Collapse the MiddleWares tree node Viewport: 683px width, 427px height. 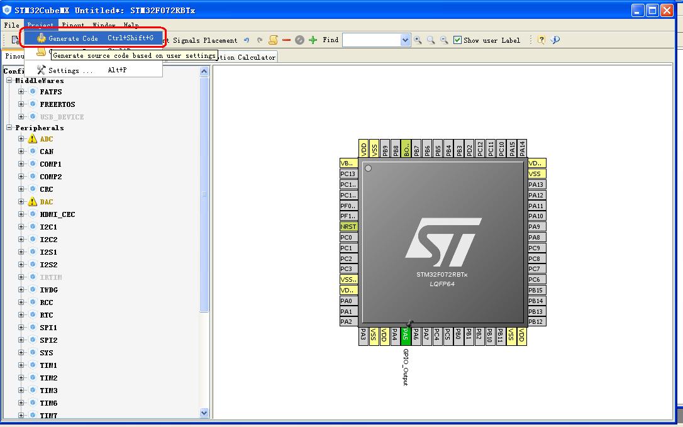click(x=9, y=80)
